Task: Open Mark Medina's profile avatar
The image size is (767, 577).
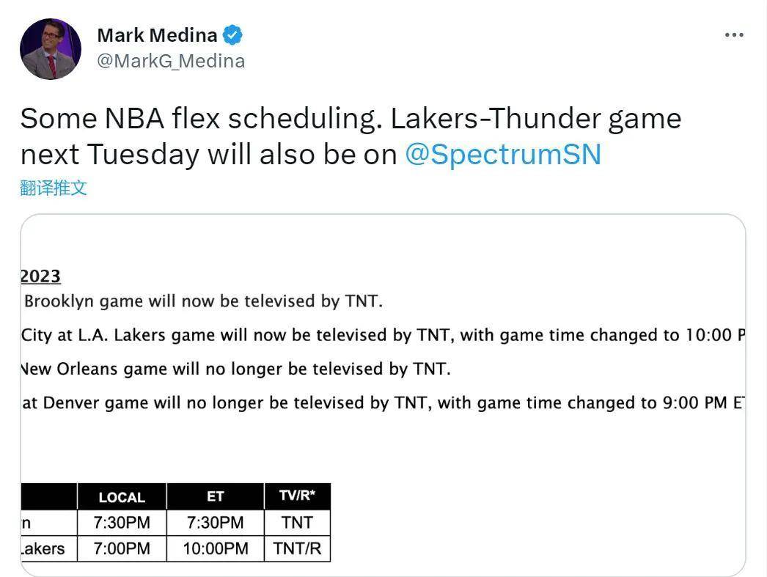Action: pos(51,49)
